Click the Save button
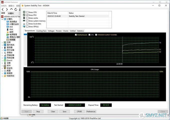Image resolution: width=170 pixels, height=120 pixels. pyautogui.click(x=64, y=111)
